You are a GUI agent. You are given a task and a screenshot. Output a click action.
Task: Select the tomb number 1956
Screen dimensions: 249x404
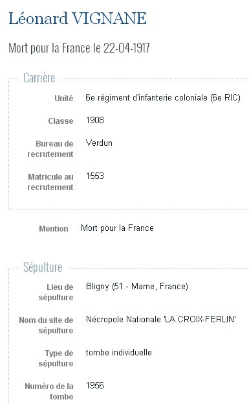[95, 385]
